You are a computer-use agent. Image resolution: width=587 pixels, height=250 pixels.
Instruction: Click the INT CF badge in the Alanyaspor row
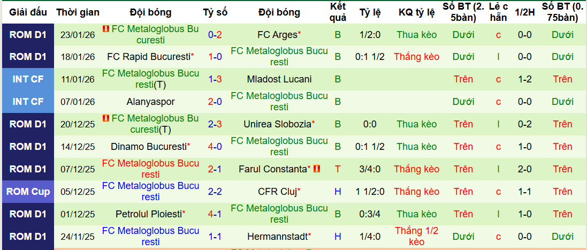pyautogui.click(x=28, y=101)
